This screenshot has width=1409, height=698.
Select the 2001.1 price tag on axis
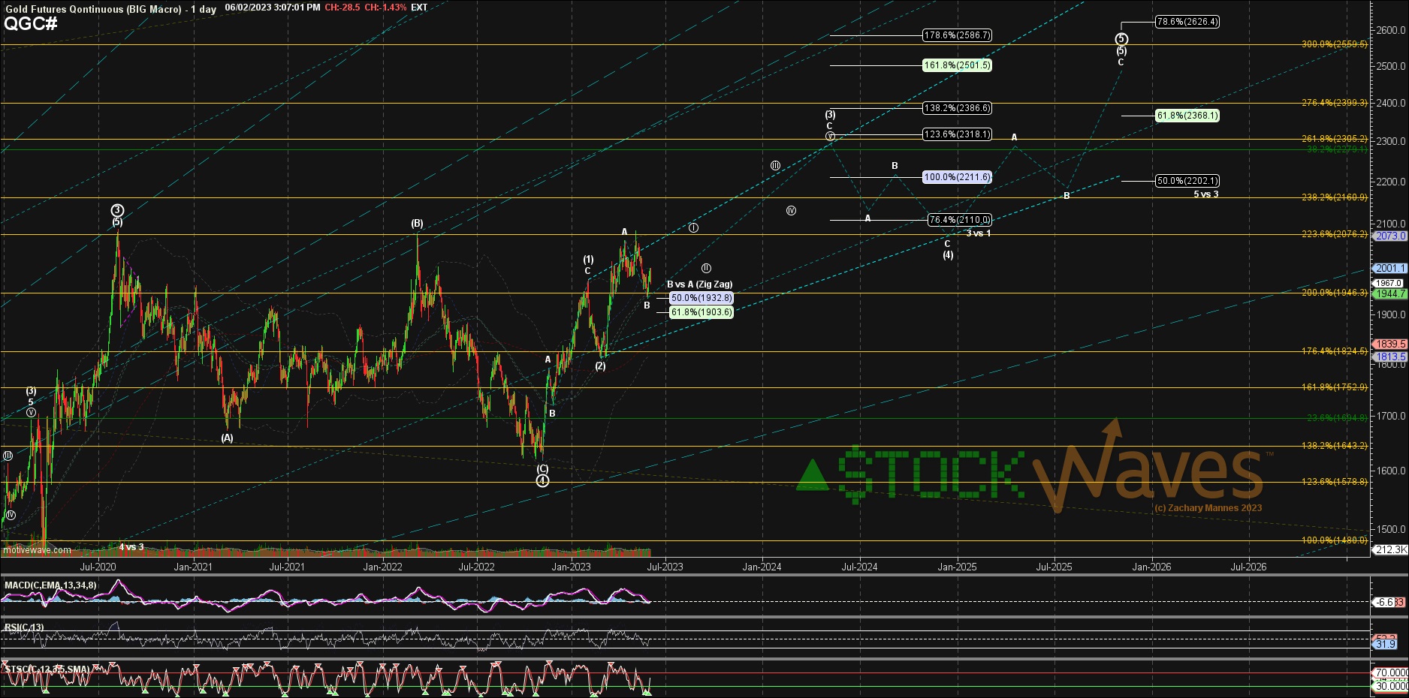pyautogui.click(x=1390, y=268)
